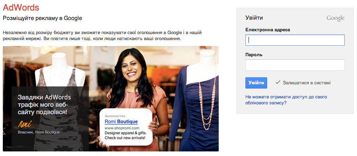Click www.shopromi.com green URL text
Screen dimensions: 357x156
(122, 128)
